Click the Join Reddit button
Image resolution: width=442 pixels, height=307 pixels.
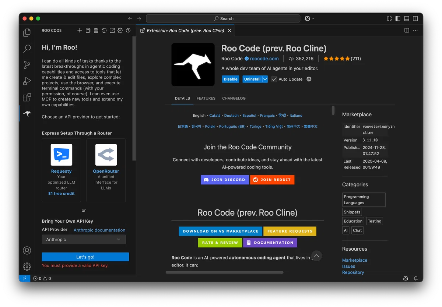[x=272, y=180]
